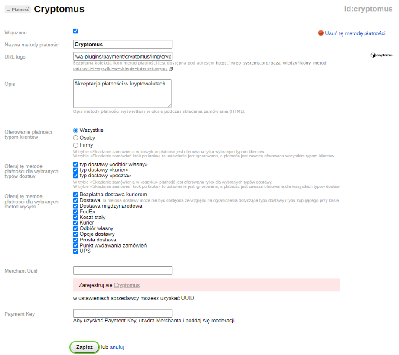Viewport: 399px width, 355px height.
Task: Uncheck the "Prosta dostawa" shipping method
Action: [75, 240]
